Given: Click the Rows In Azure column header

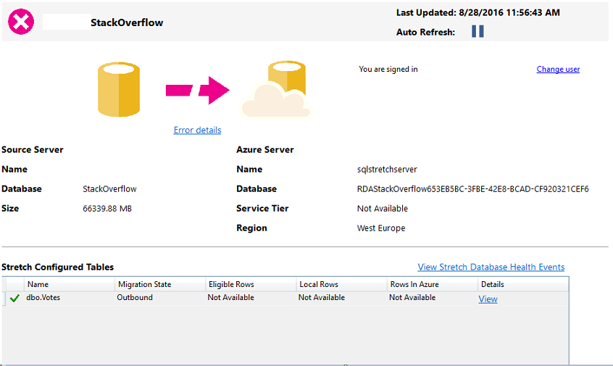Looking at the screenshot, I should [x=414, y=284].
